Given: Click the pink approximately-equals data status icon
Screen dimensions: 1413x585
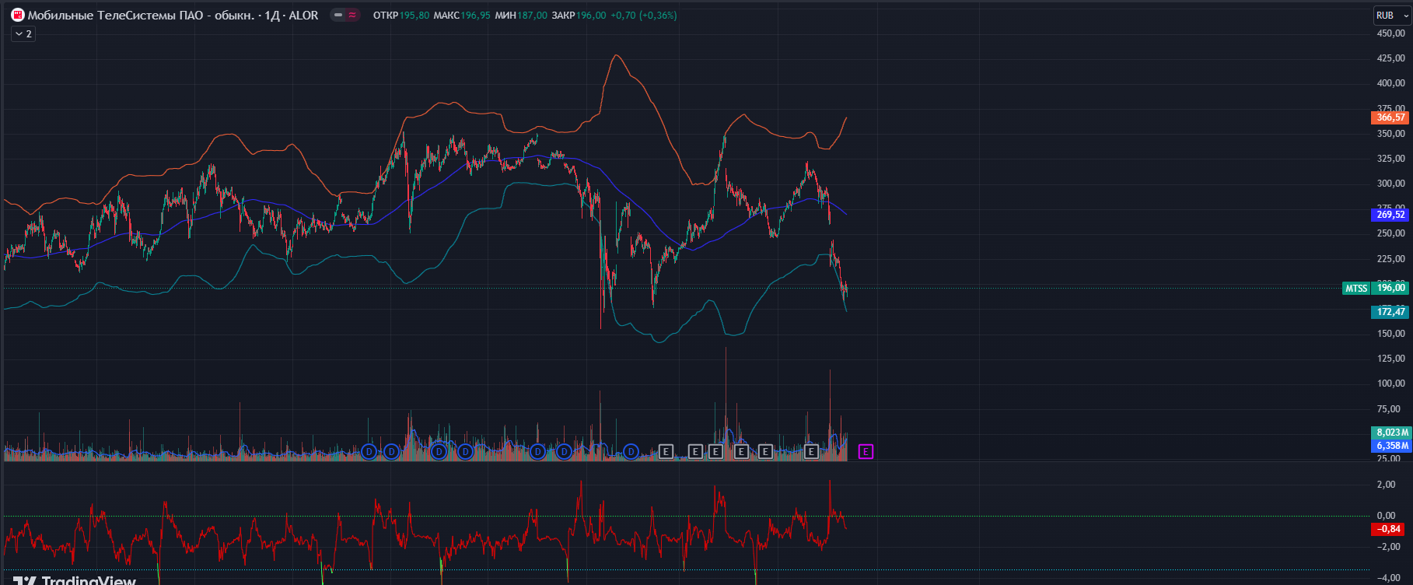Looking at the screenshot, I should coord(352,15).
